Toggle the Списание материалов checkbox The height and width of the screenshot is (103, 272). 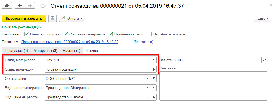pyautogui.click(x=66, y=34)
